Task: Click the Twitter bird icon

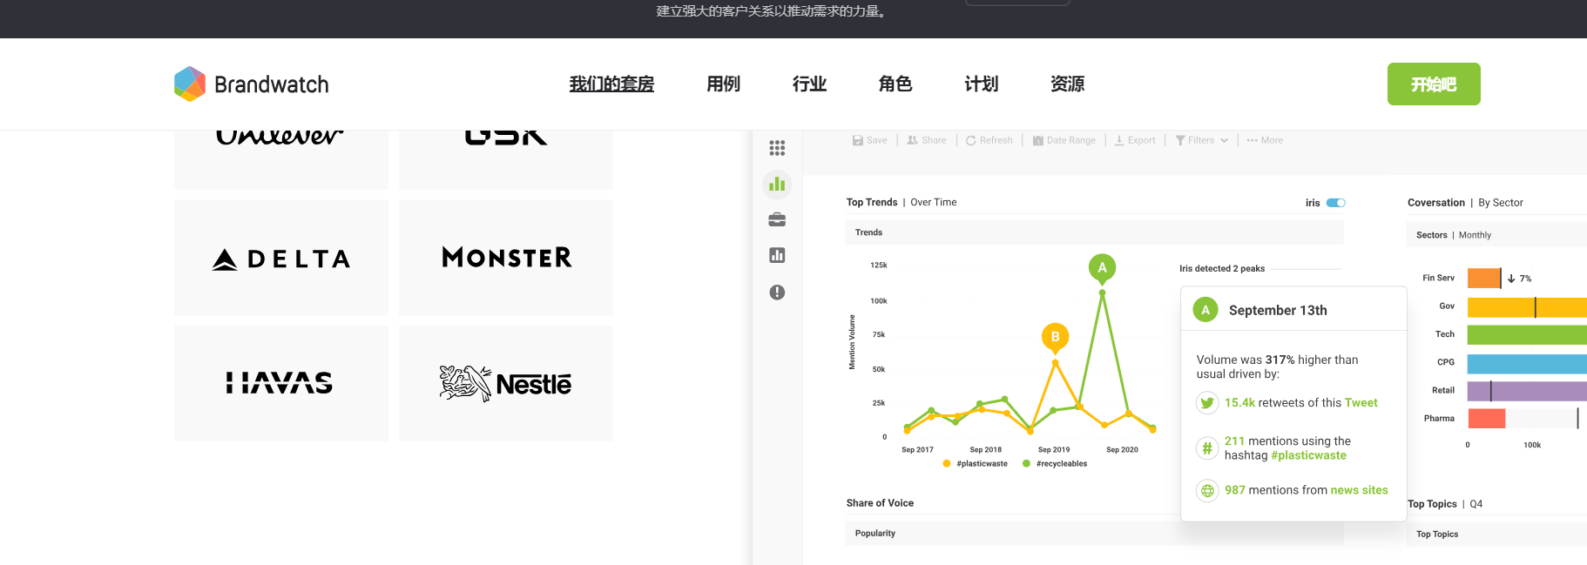Action: [x=1206, y=403]
